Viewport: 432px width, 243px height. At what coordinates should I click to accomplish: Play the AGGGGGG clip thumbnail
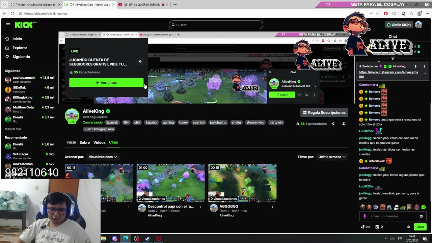[242, 183]
